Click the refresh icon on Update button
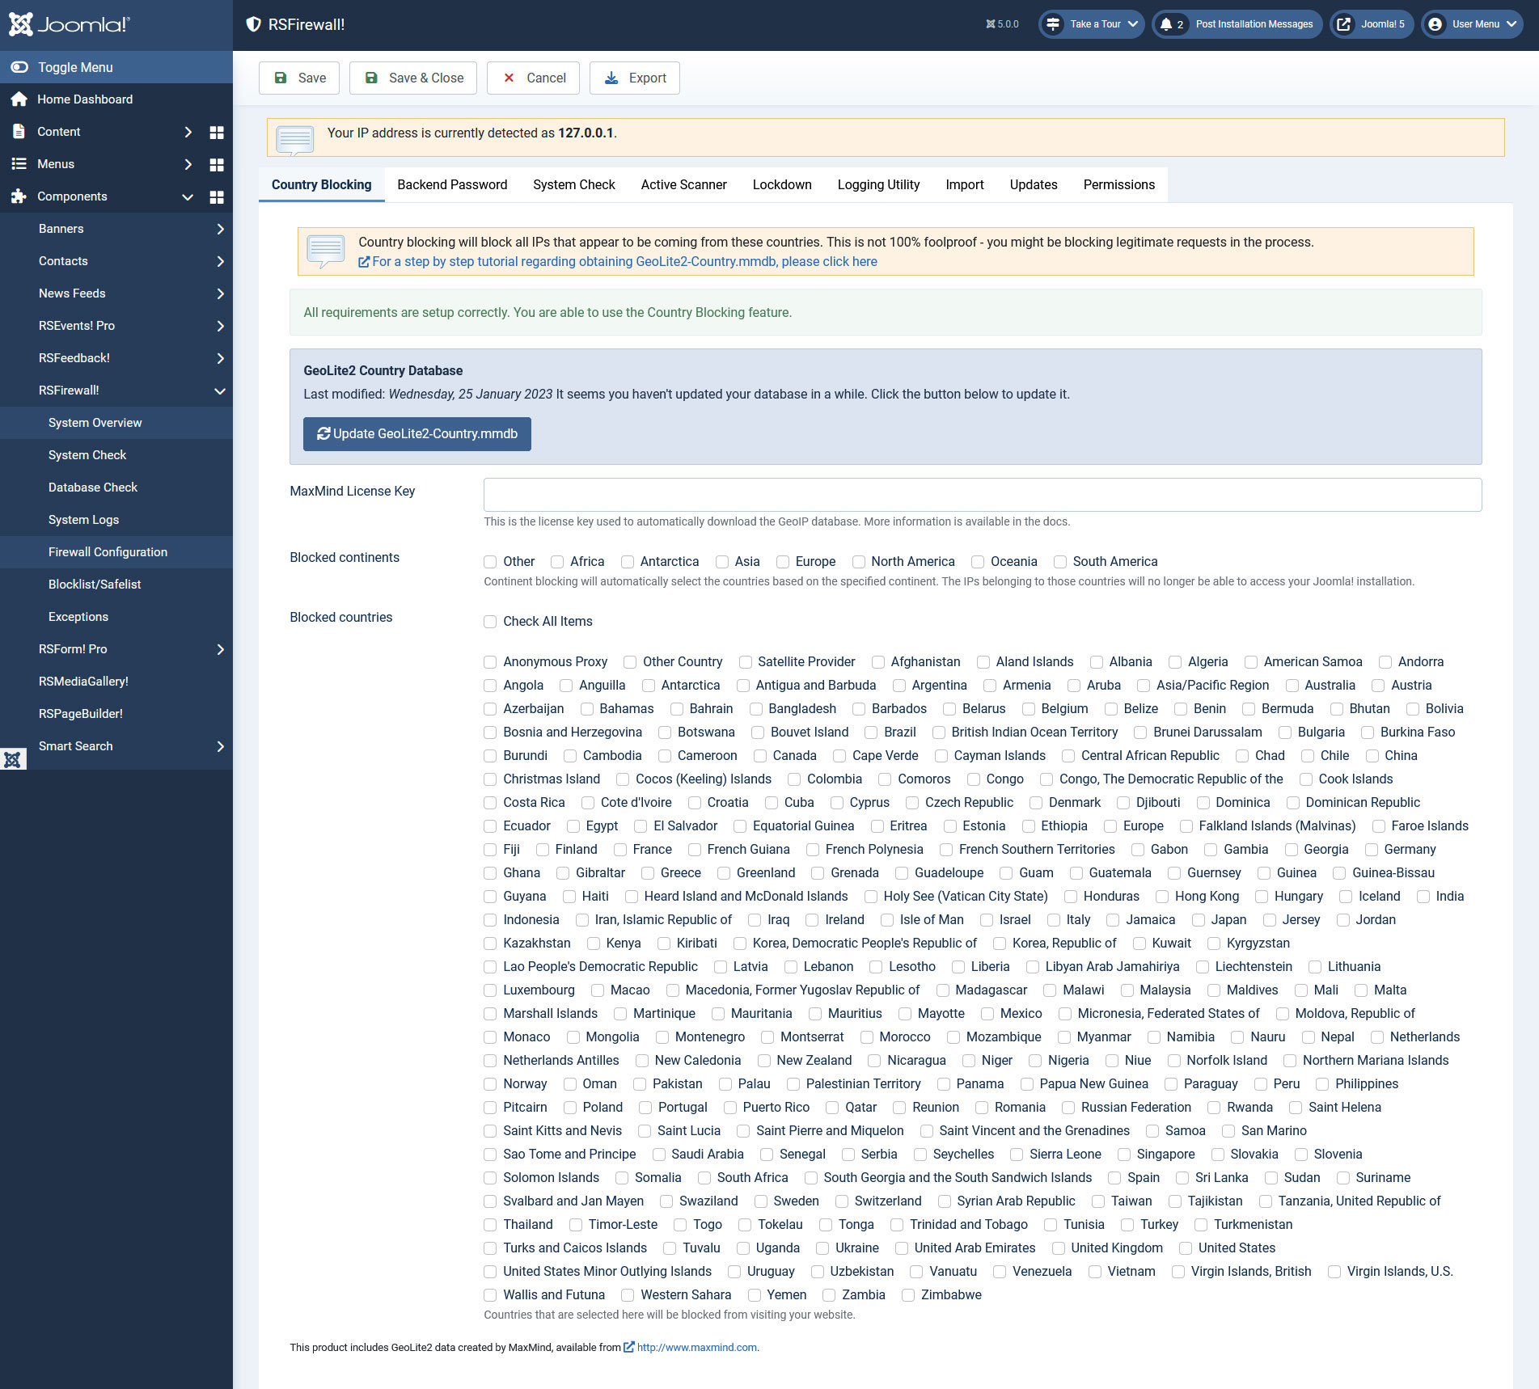 323,433
